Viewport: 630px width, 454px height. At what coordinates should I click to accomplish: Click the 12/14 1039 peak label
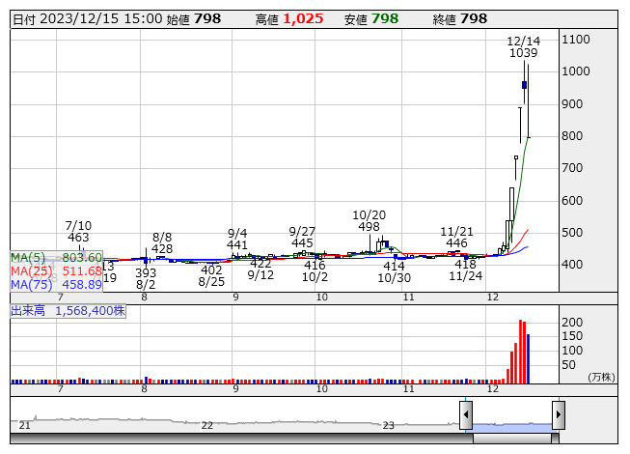524,46
